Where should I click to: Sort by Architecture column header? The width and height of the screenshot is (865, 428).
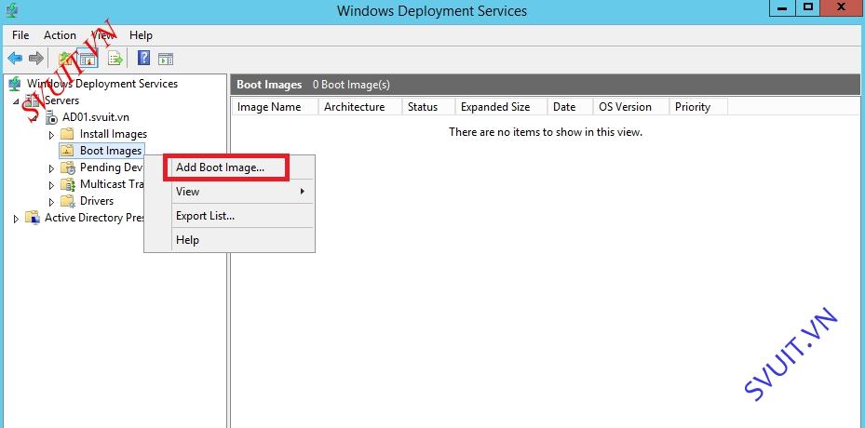click(360, 107)
